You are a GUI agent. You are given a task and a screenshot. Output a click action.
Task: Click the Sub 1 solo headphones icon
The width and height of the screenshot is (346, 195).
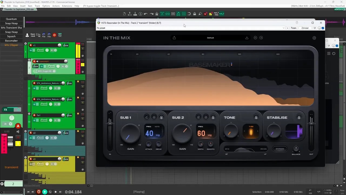pyautogui.click(x=154, y=117)
